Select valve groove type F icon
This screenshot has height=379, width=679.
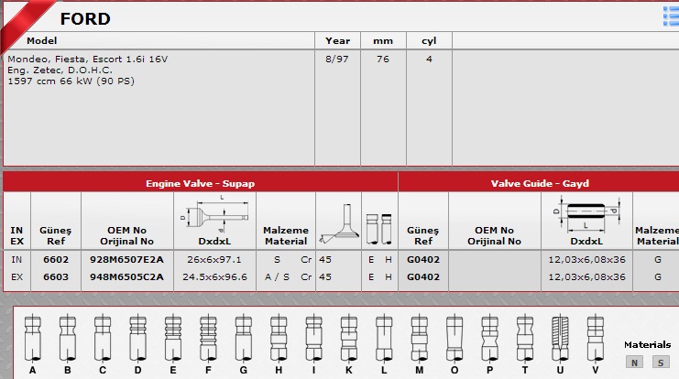208,338
